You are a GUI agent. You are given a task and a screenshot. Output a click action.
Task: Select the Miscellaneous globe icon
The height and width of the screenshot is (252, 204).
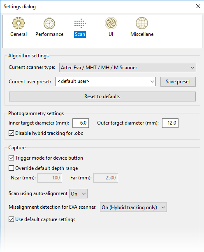[x=142, y=23]
